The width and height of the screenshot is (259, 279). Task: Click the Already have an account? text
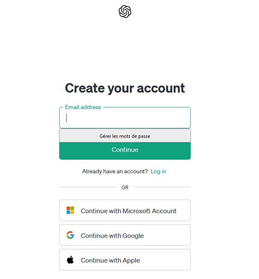[x=115, y=171]
